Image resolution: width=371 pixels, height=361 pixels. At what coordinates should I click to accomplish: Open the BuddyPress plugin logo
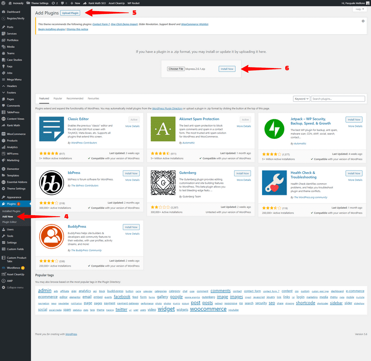[51, 237]
